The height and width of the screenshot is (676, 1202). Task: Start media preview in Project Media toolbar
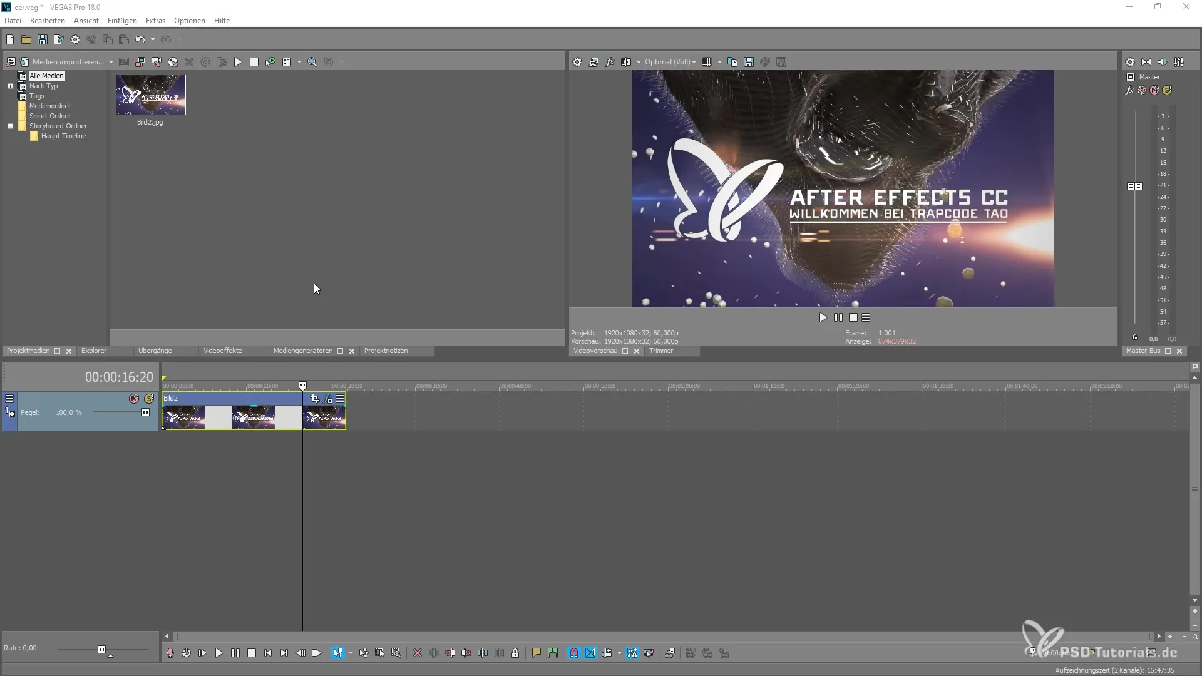(238, 62)
